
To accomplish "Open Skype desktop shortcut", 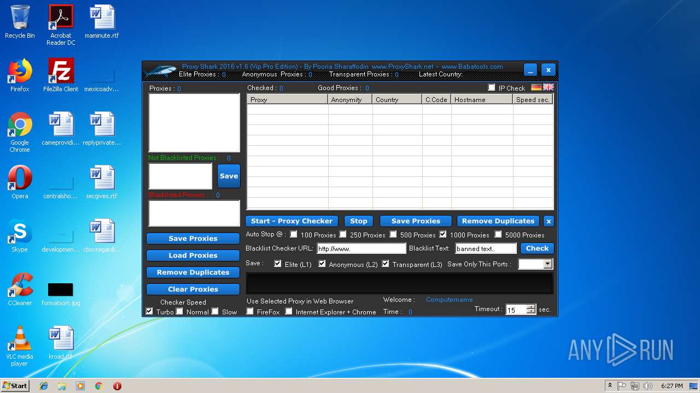I will pos(20,236).
